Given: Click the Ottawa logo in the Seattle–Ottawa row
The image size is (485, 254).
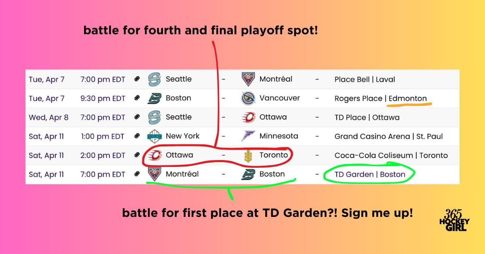Looking at the screenshot, I should 248,117.
